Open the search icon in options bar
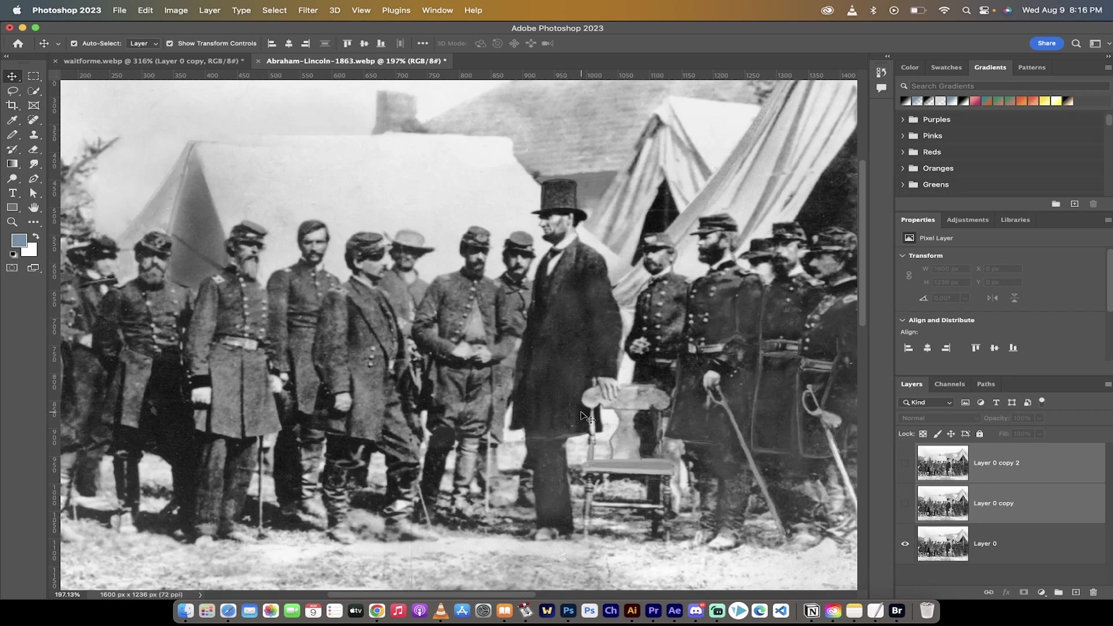The width and height of the screenshot is (1113, 626). click(x=1076, y=43)
